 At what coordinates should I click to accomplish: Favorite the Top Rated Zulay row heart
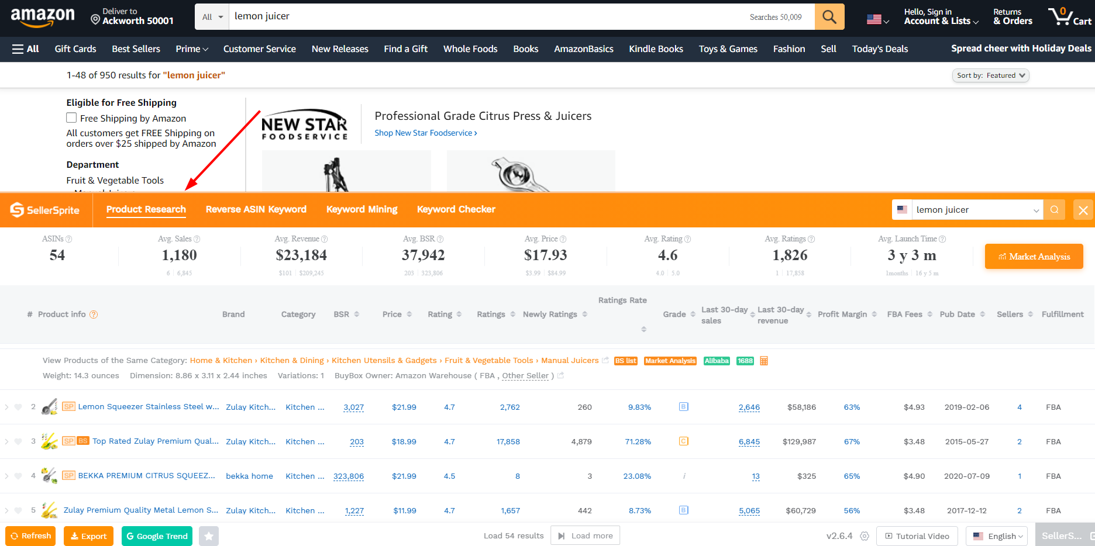click(18, 441)
